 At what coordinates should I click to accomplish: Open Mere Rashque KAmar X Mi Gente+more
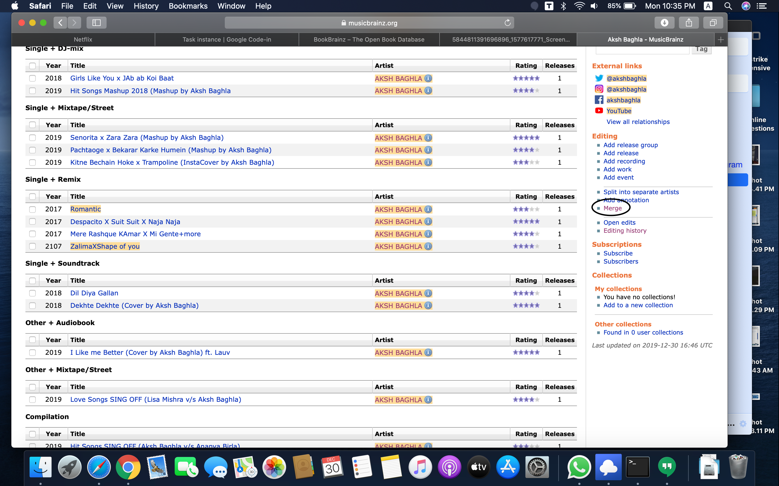pos(135,234)
